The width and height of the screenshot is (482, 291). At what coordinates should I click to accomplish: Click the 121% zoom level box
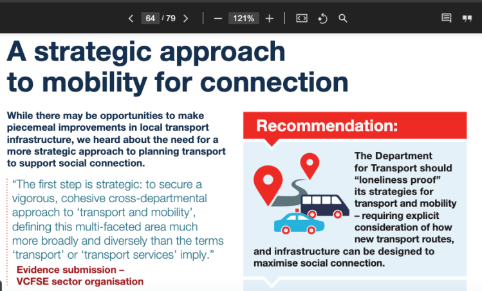click(244, 18)
